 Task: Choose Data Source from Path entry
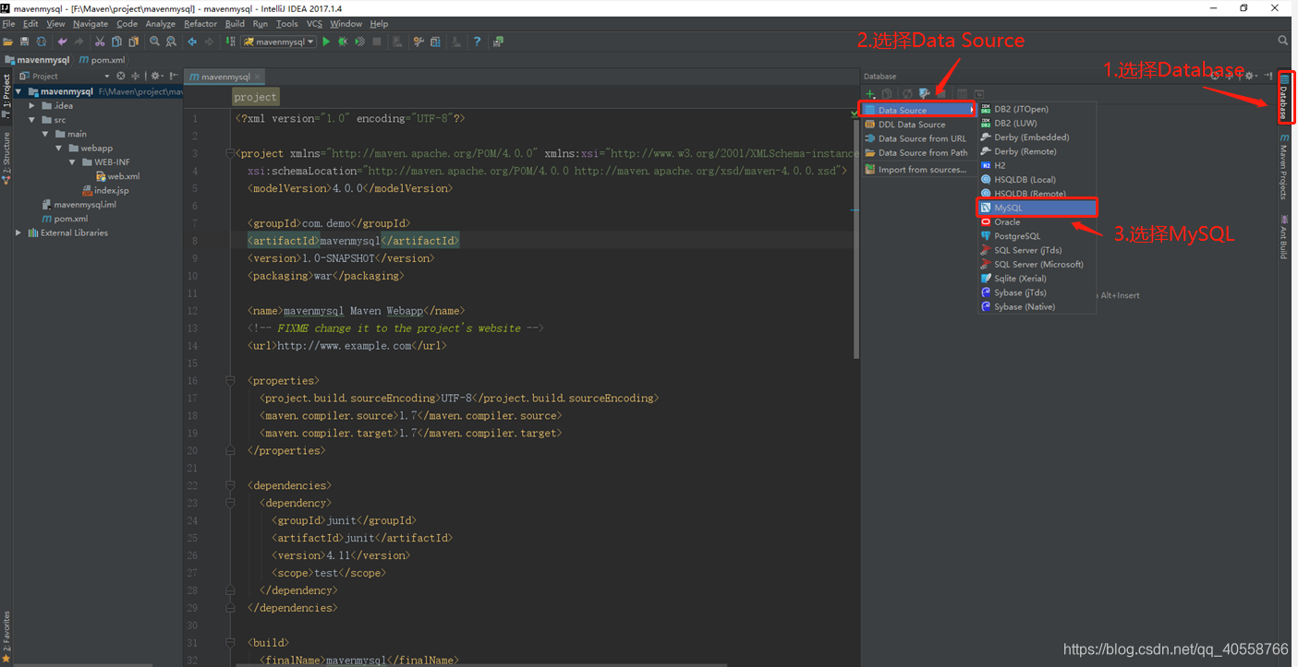[x=917, y=153]
